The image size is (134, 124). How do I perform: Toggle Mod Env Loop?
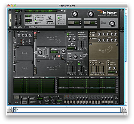pos(80,39)
